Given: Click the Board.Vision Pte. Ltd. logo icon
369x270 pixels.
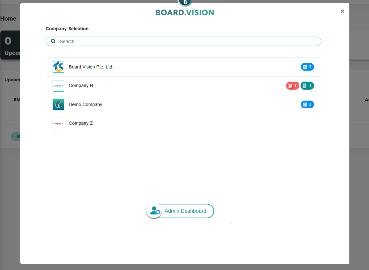Looking at the screenshot, I should [x=58, y=67].
